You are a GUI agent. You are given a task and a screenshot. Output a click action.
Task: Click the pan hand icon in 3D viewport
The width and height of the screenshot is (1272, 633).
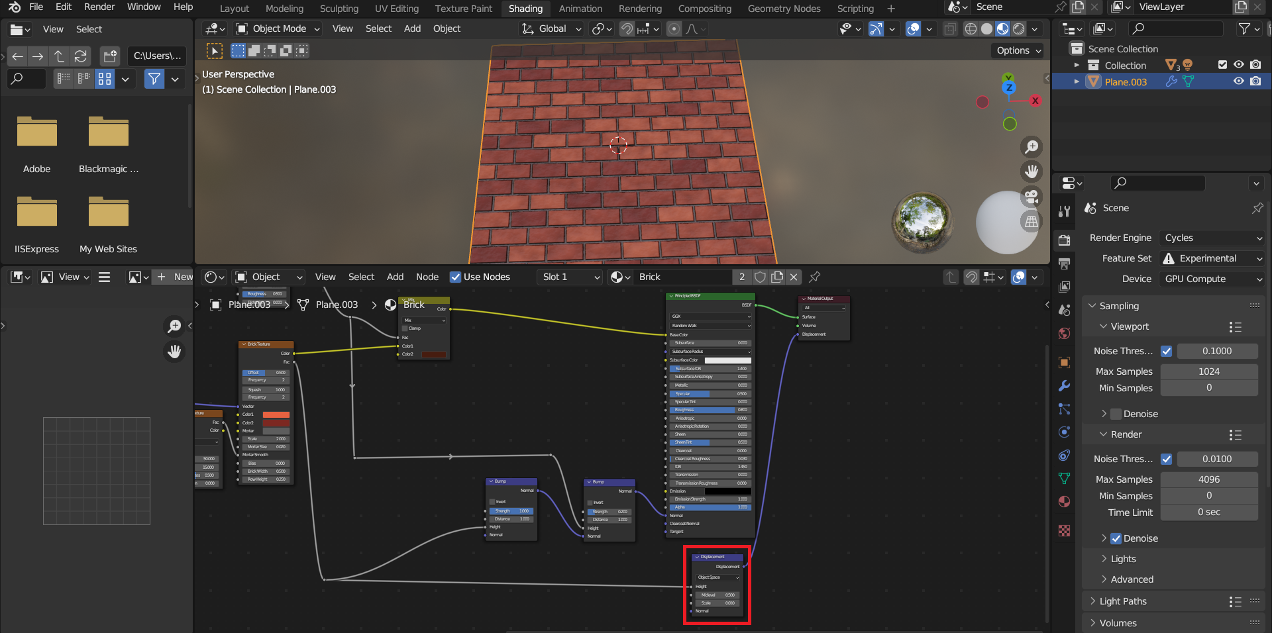click(1032, 171)
